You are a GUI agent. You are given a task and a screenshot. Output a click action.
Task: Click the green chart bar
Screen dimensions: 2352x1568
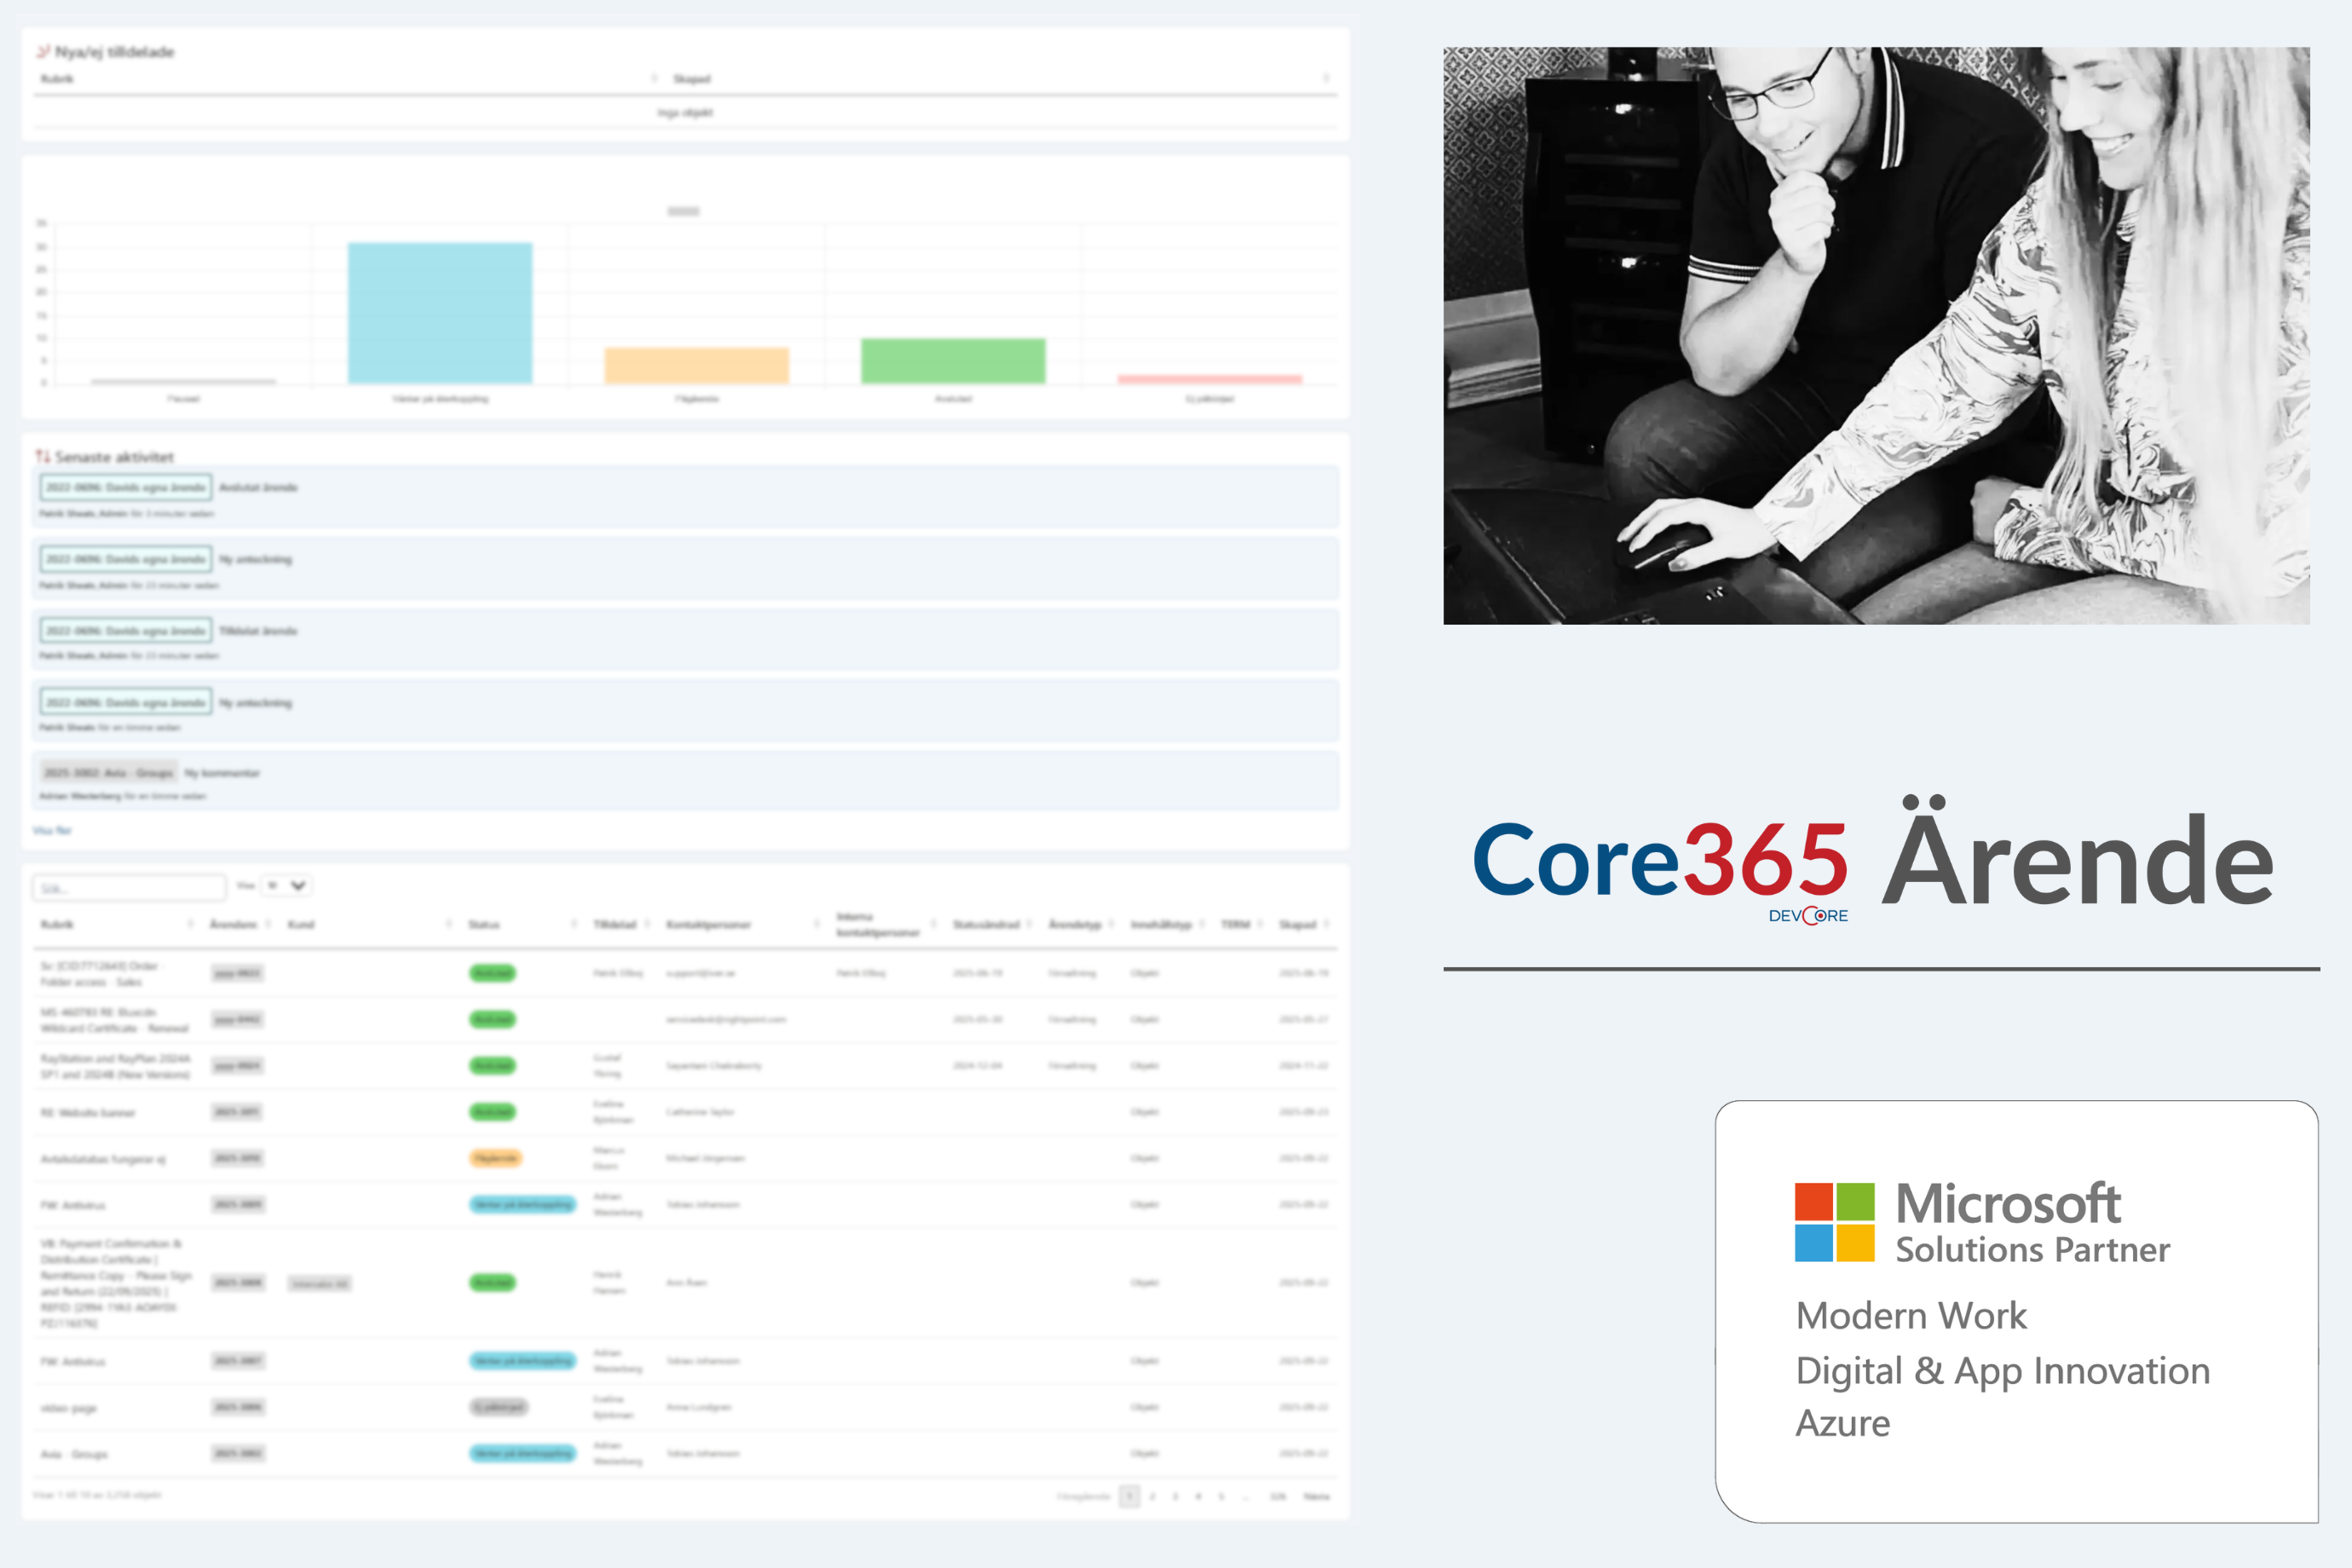[953, 361]
